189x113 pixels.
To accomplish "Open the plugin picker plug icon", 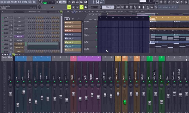I will 143,7.
